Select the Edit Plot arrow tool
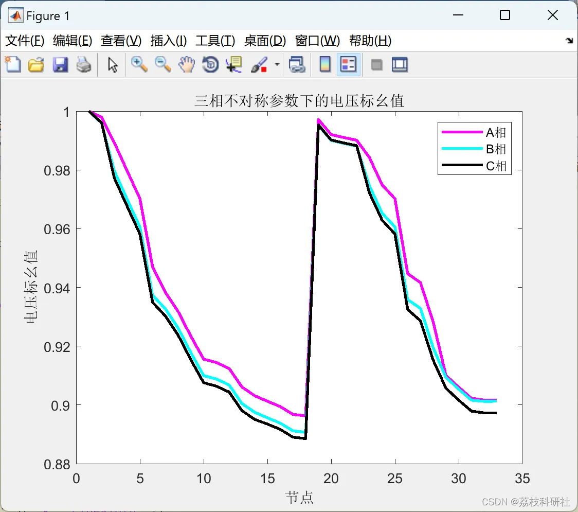 (x=113, y=64)
